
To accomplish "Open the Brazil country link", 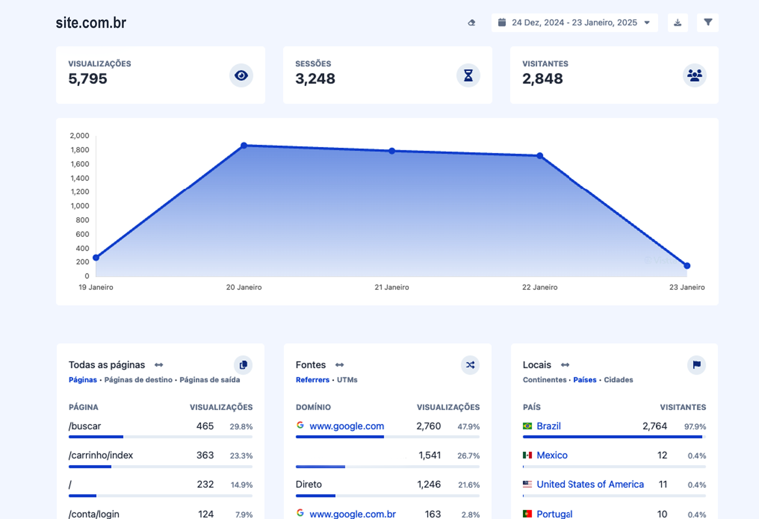I will coord(549,426).
